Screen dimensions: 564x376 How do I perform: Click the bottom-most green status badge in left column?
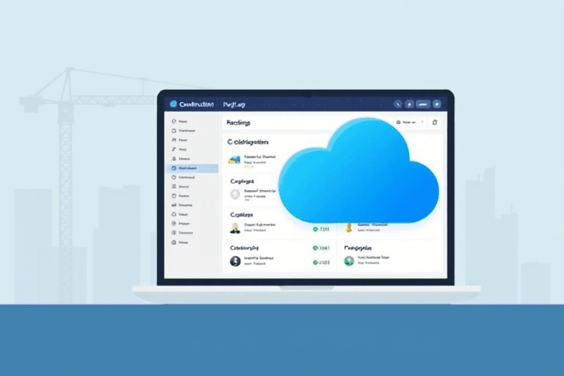(x=315, y=261)
